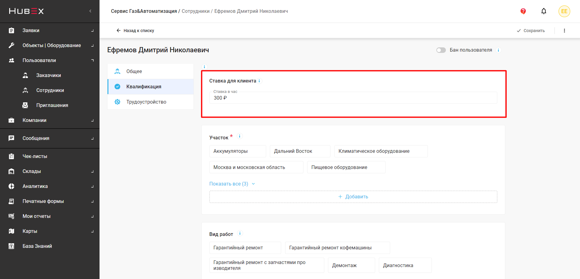Click info icon beside Участок heading
Viewport: 580px width, 279px height.
[x=240, y=136]
